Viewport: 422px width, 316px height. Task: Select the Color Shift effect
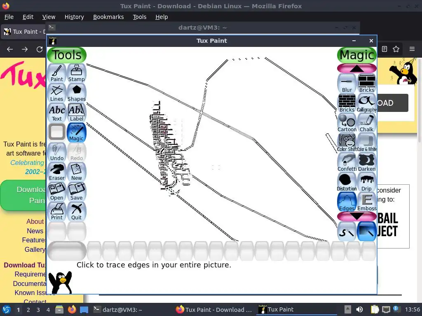click(347, 143)
